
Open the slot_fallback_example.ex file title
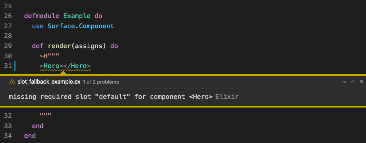click(49, 82)
